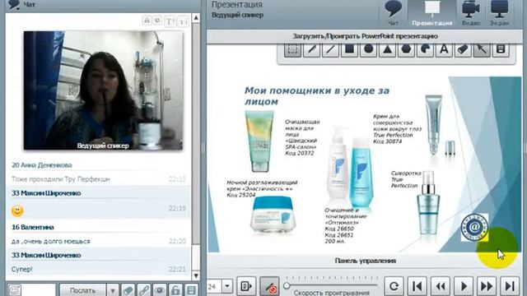Viewport: 527px width, 296px height.
Task: Select the hexagon shape tool
Action: point(406,49)
